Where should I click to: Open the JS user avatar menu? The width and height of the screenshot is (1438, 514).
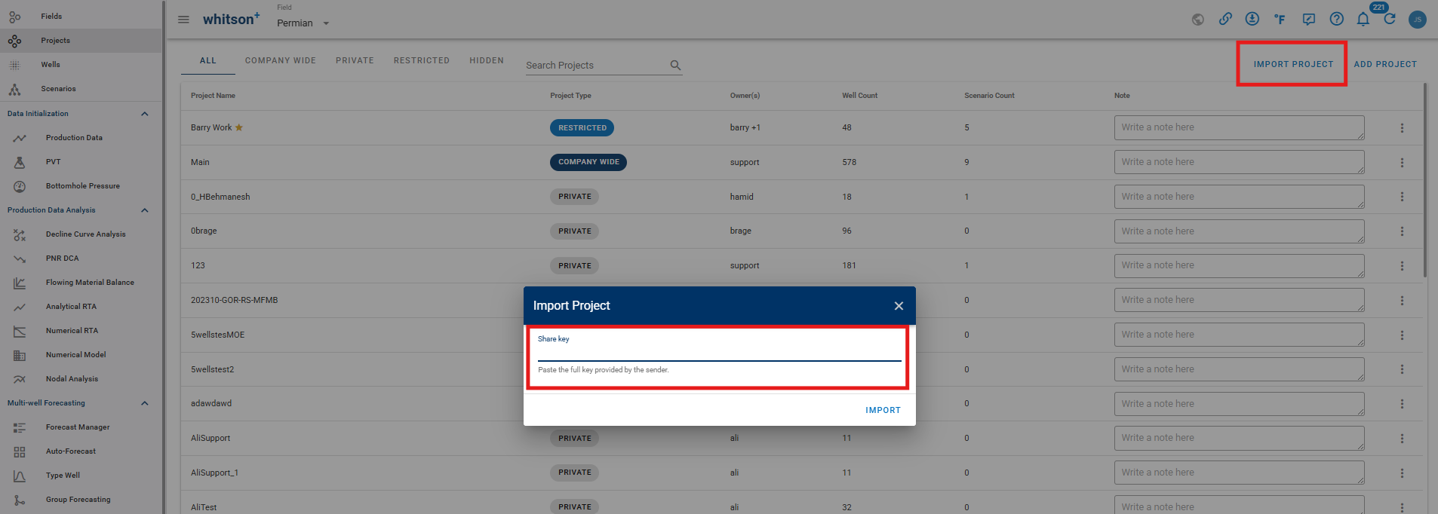pos(1418,20)
